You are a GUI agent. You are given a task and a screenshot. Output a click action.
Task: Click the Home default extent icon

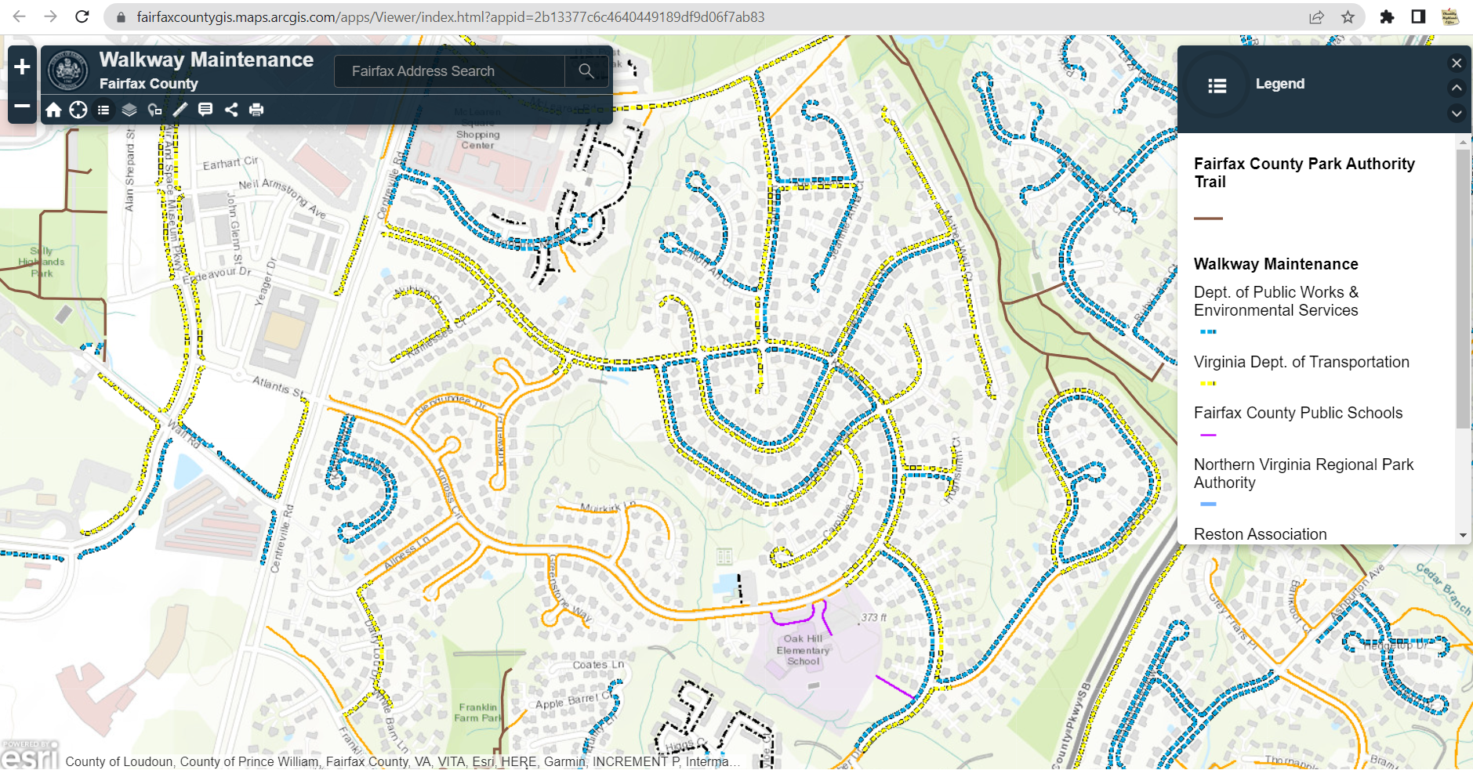pos(53,110)
